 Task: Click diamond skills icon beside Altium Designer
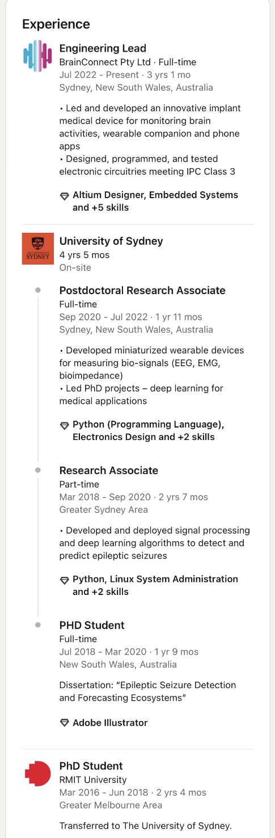coord(65,196)
